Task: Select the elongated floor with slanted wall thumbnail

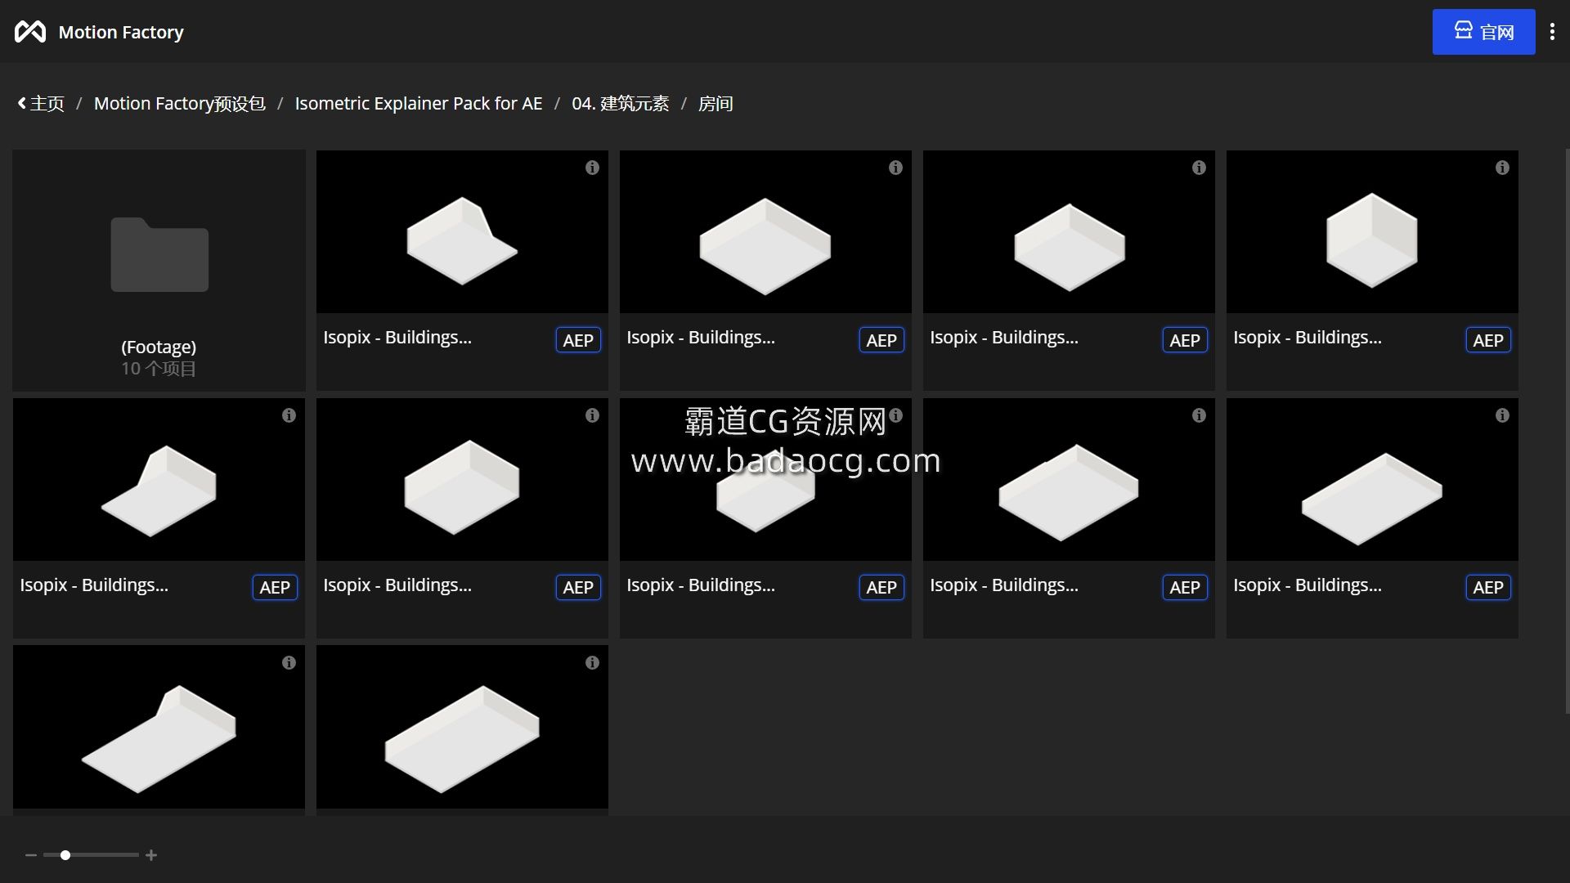Action: pos(159,727)
